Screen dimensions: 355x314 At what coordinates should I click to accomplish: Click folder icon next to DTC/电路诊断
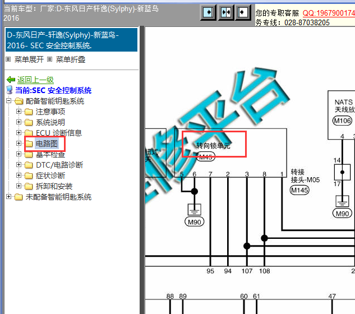[x=29, y=165]
